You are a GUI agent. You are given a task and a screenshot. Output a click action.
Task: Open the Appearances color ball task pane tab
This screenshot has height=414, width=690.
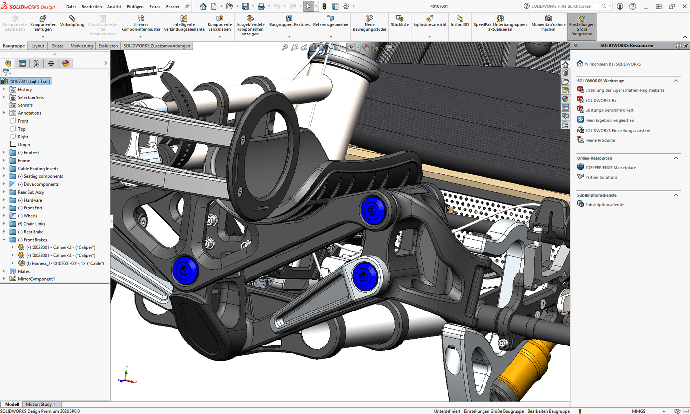coord(565,99)
